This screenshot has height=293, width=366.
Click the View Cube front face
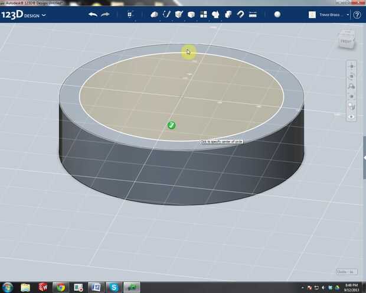pyautogui.click(x=346, y=41)
